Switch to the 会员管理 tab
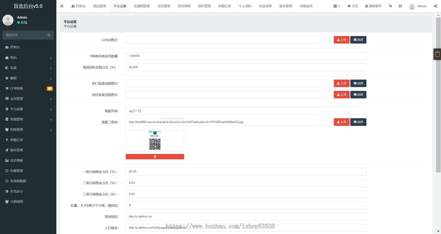This screenshot has height=234, width=441. pyautogui.click(x=164, y=6)
